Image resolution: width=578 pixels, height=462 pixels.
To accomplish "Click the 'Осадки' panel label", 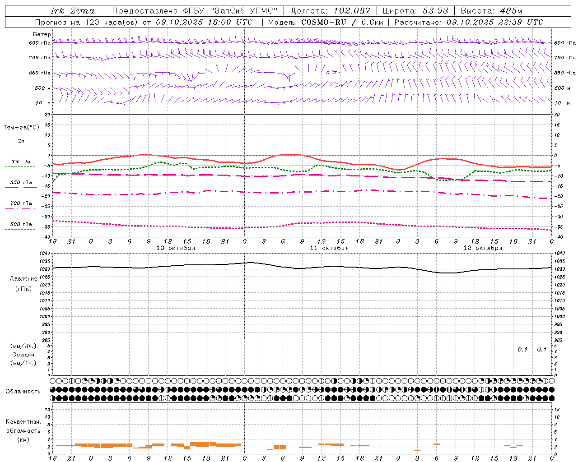I will pos(23,355).
